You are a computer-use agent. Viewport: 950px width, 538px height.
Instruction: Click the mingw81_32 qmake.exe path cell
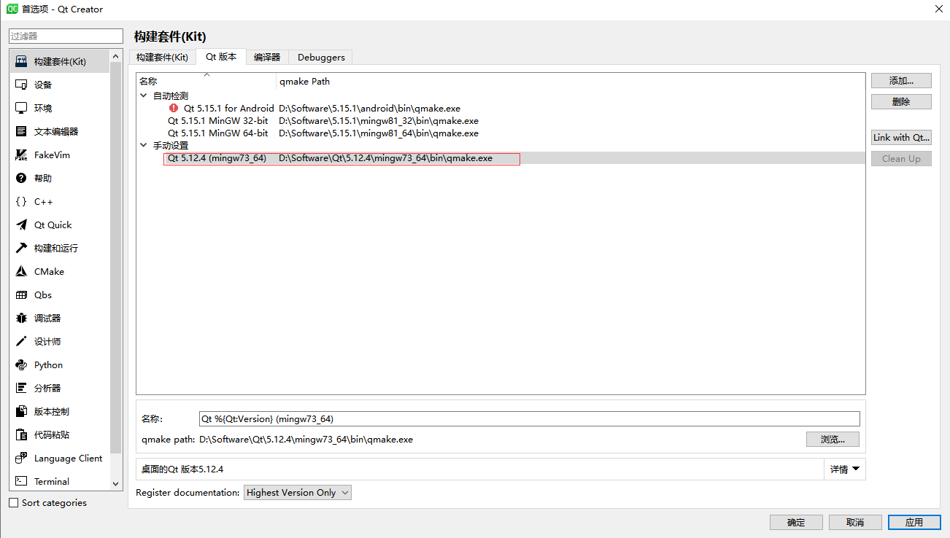(x=379, y=120)
